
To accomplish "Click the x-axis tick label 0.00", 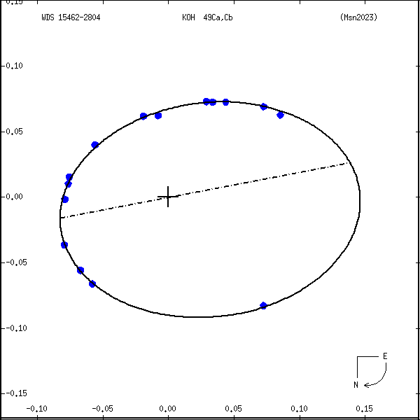I will [x=168, y=409].
